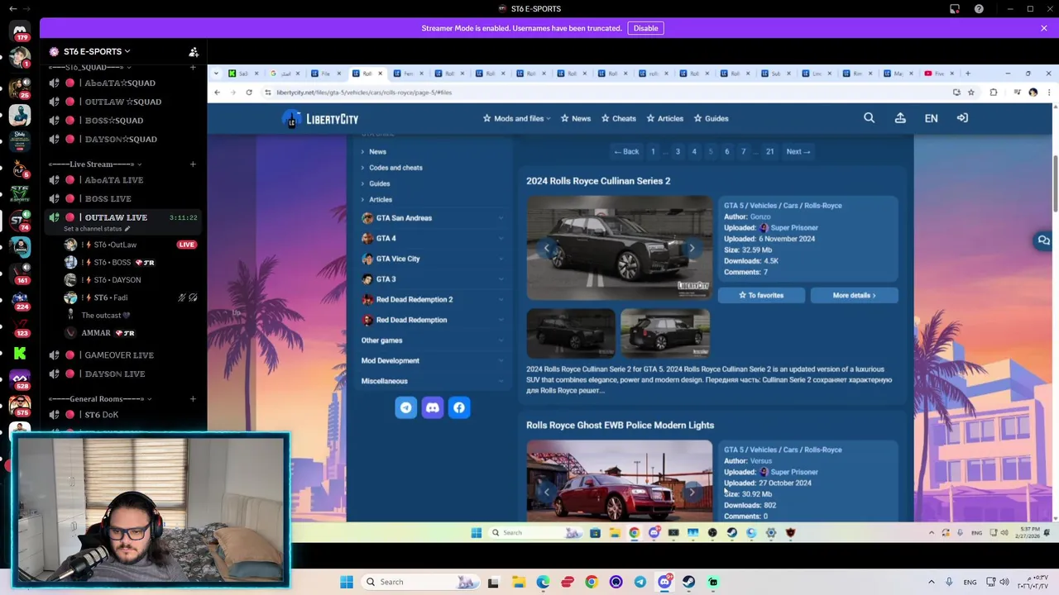Open Steam from the Windows taskbar
The width and height of the screenshot is (1059, 595).
(689, 582)
